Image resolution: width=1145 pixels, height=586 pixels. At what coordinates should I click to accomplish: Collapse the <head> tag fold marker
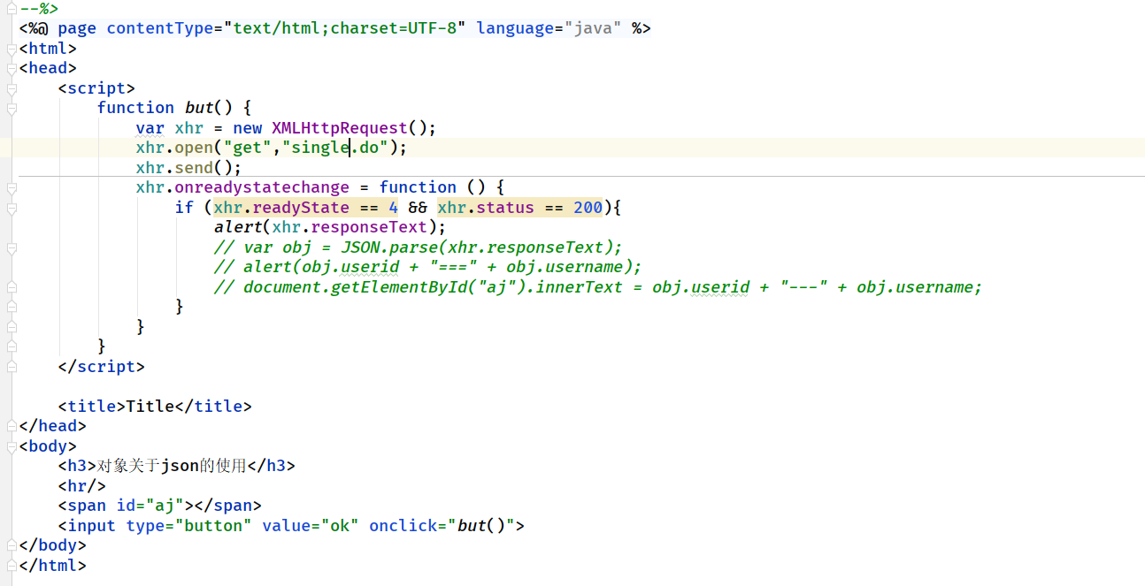tap(11, 69)
